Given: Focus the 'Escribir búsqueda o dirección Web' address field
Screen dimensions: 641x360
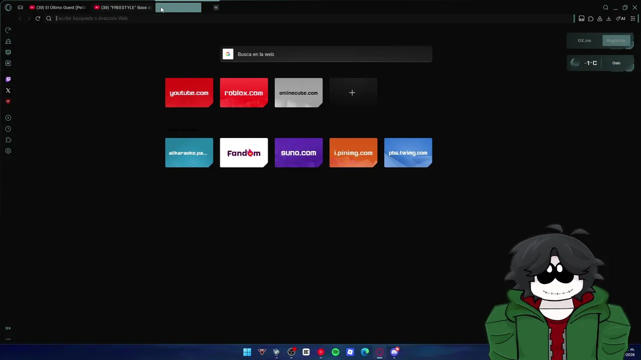Looking at the screenshot, I should (313, 18).
